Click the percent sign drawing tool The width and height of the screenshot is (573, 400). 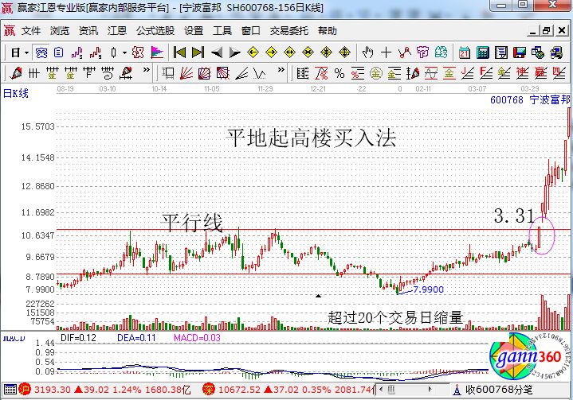[339, 74]
